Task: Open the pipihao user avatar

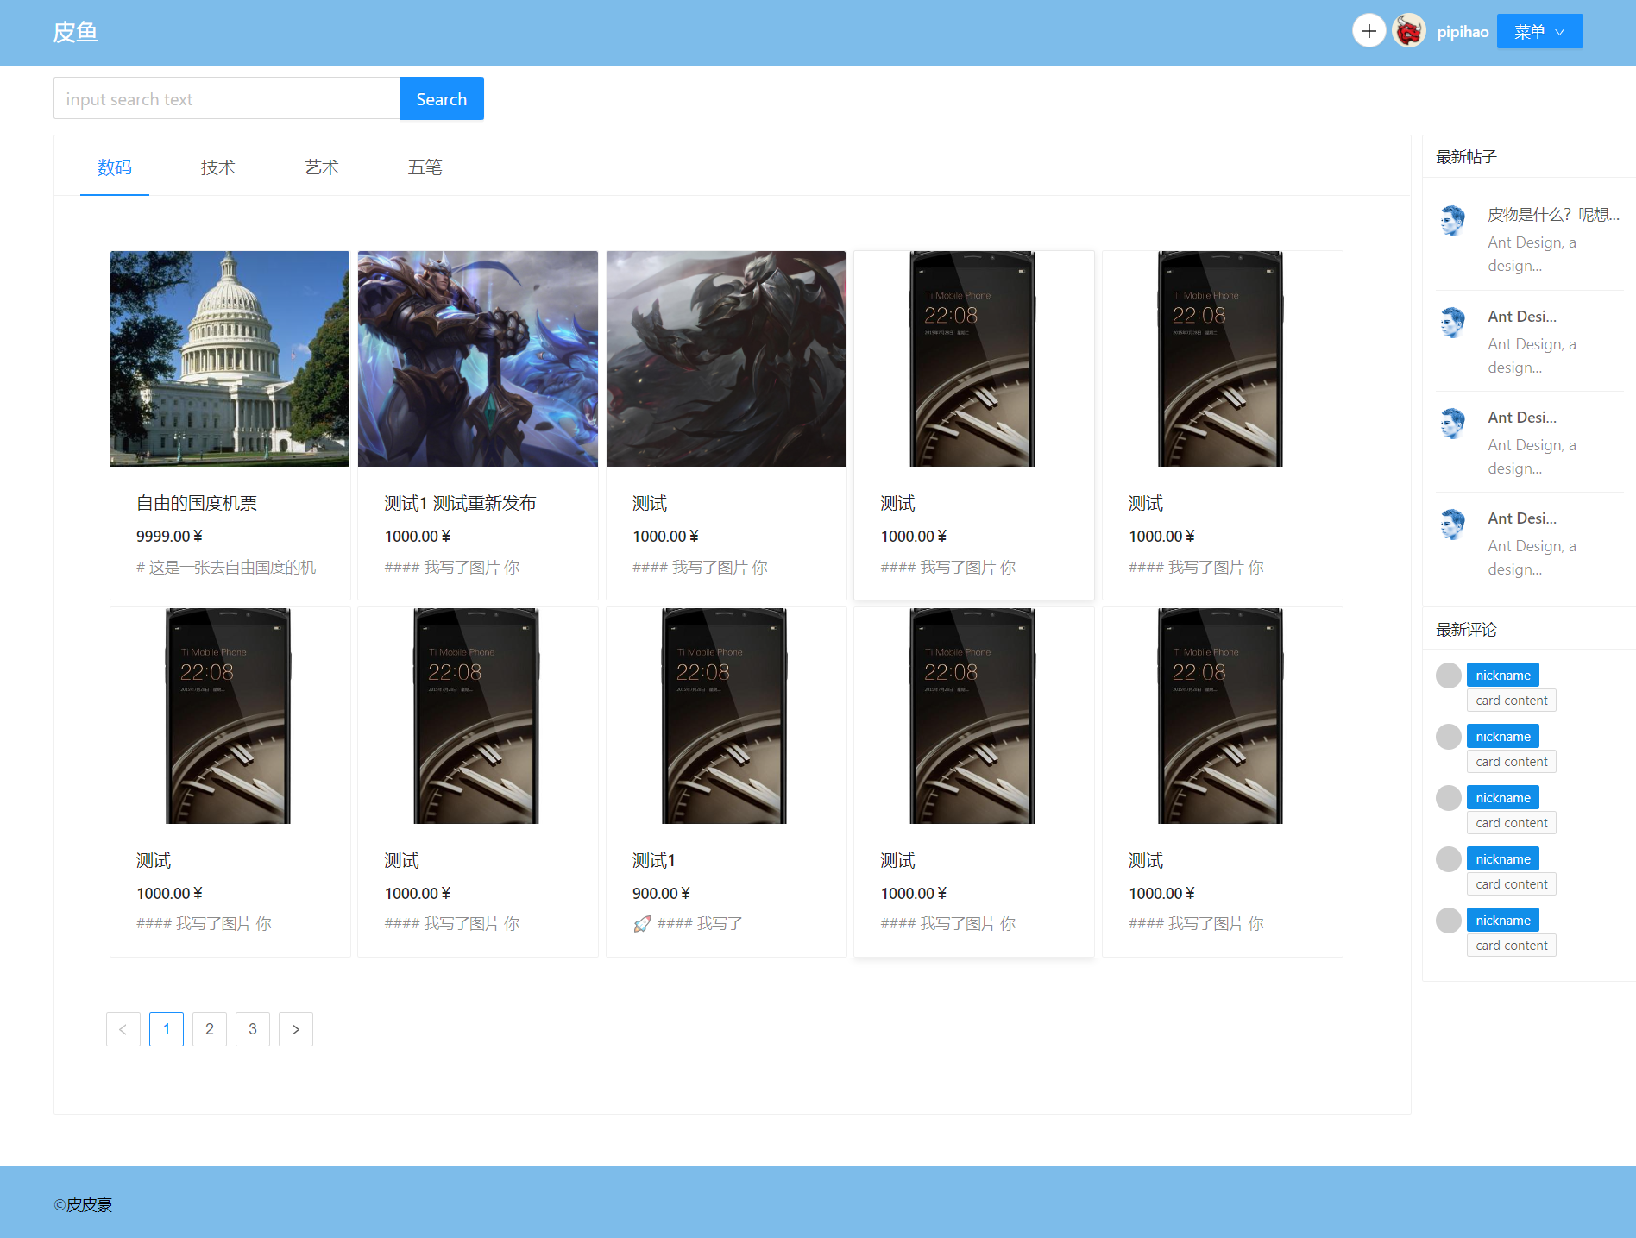Action: pos(1409,31)
